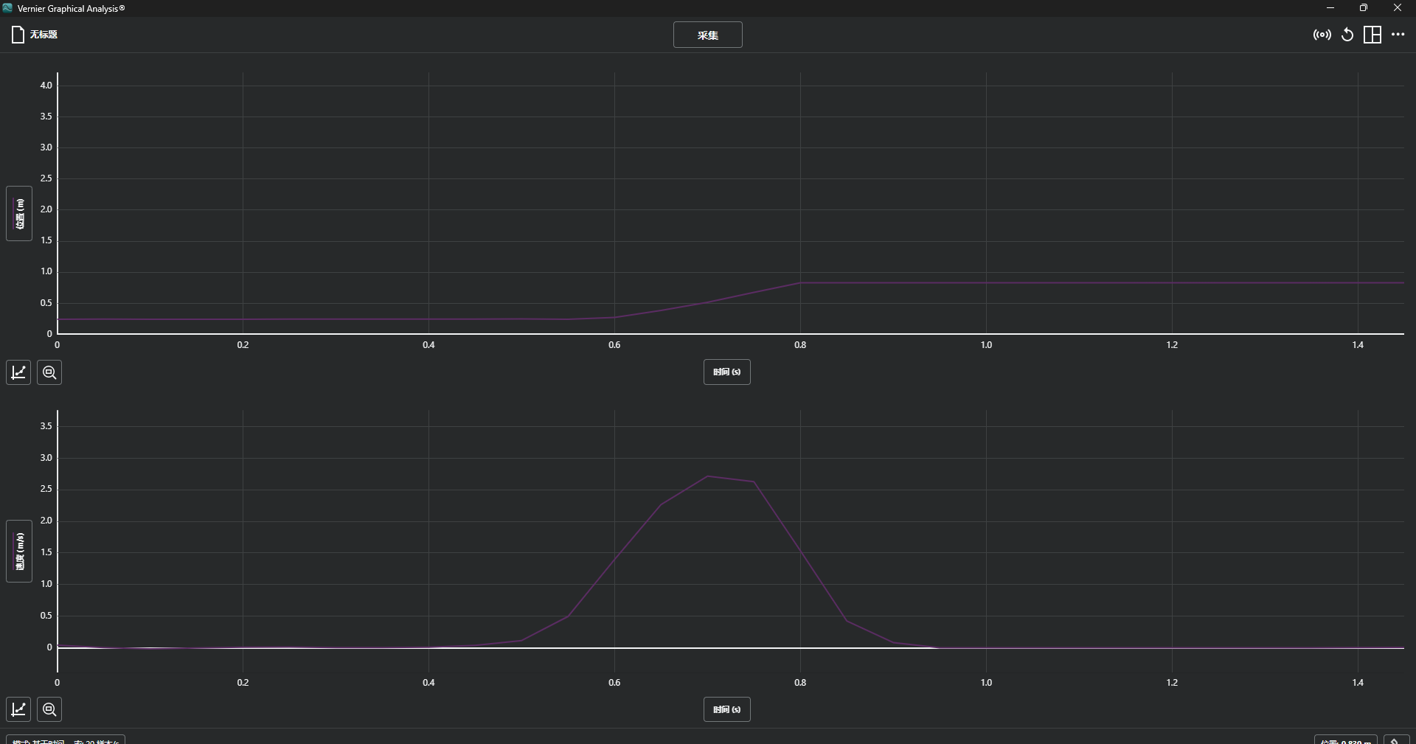Screen dimensions: 1416x744
Task: Minimize the Vernier Graphical Analysis window
Action: pos(1330,8)
